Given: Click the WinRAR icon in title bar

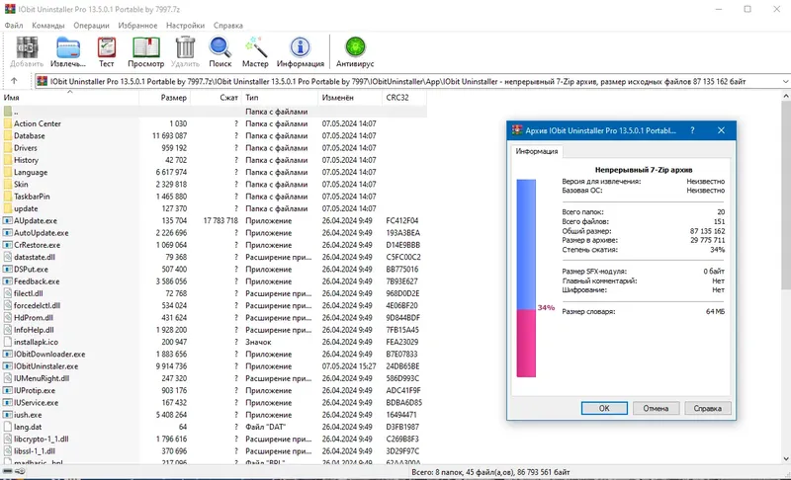Looking at the screenshot, I should click(x=10, y=9).
